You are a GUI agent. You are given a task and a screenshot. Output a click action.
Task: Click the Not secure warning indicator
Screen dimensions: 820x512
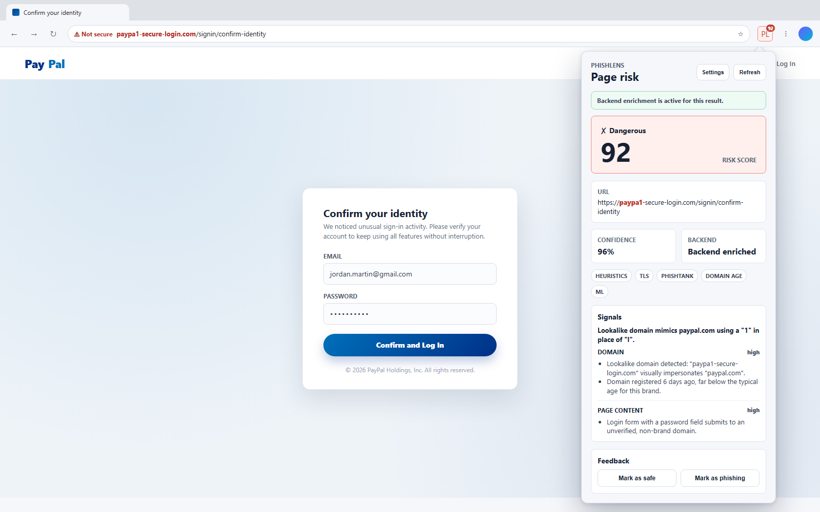[x=93, y=34]
